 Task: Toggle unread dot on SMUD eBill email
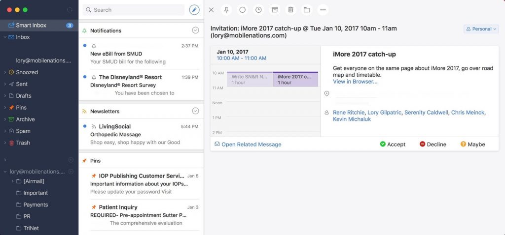coord(85,46)
